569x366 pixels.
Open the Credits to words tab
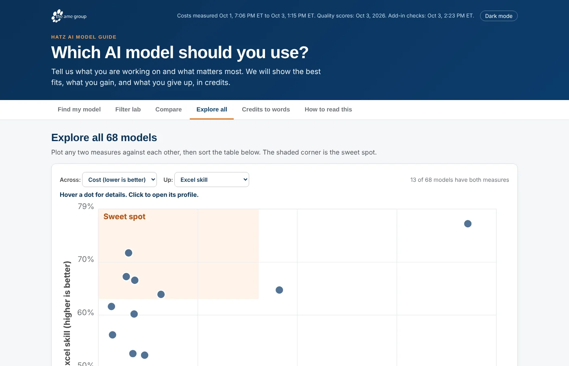click(x=266, y=109)
